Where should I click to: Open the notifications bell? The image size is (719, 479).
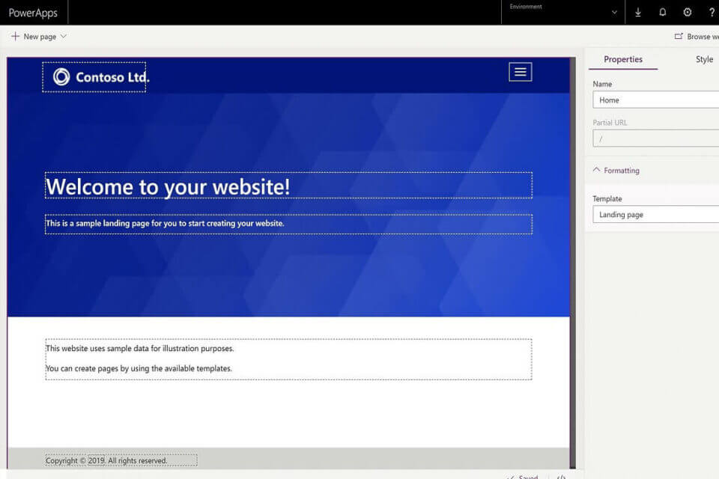[663, 13]
